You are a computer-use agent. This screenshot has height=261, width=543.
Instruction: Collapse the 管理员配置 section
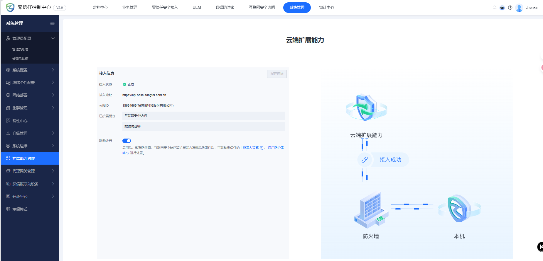coord(53,38)
